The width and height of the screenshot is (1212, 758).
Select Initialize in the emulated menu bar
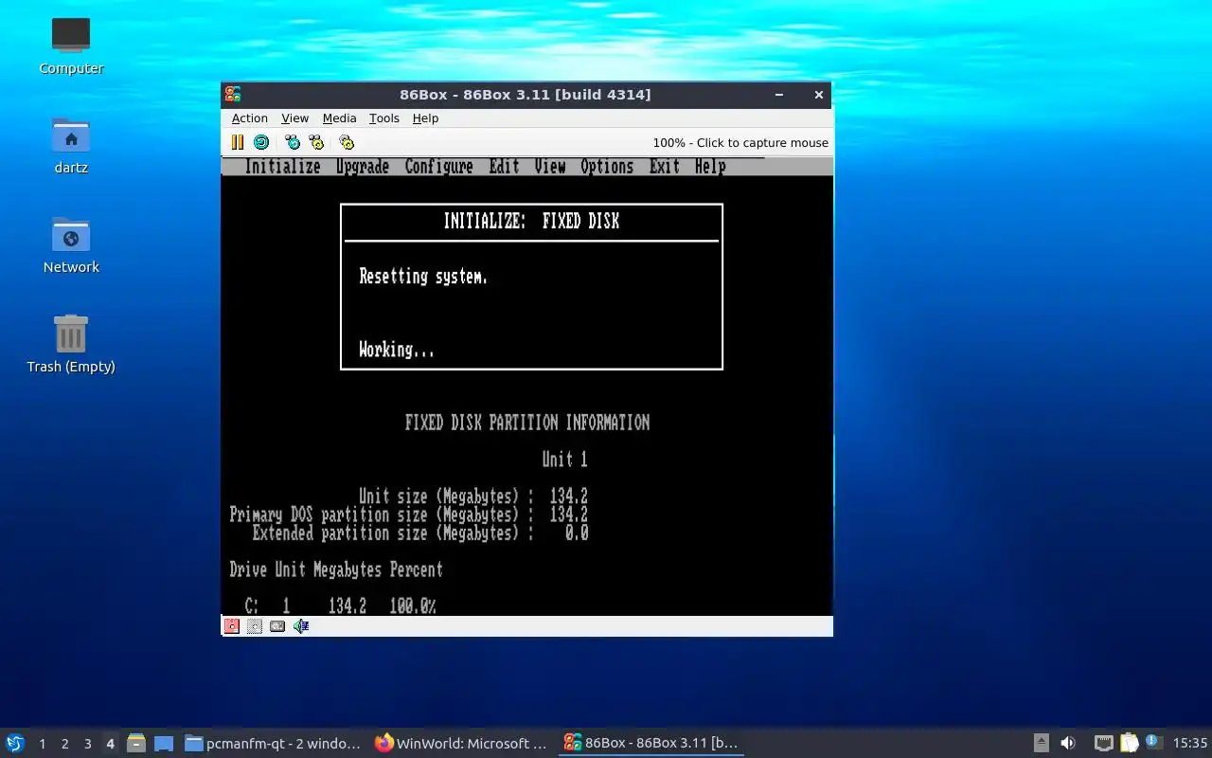click(x=282, y=167)
